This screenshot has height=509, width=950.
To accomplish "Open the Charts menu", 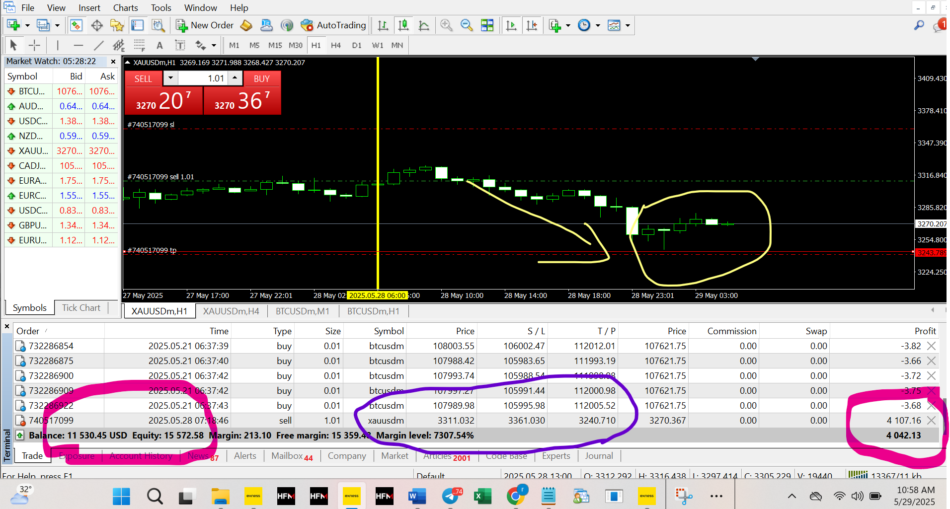I will point(125,7).
